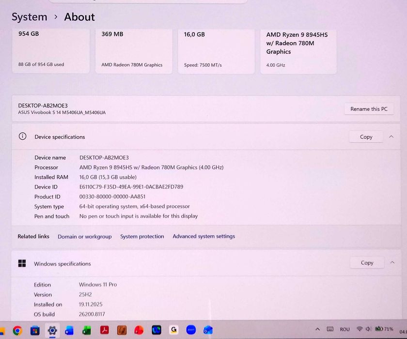Select Installed on date 19.11.2025
Screen dimensions: 407x339
pyautogui.click(x=91, y=304)
